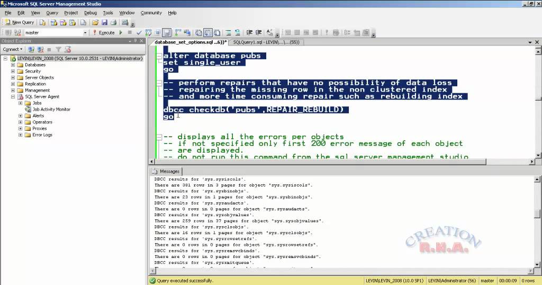542x285 pixels.
Task: Click the query editor horizontal scrollbar
Action: pyautogui.click(x=342, y=162)
